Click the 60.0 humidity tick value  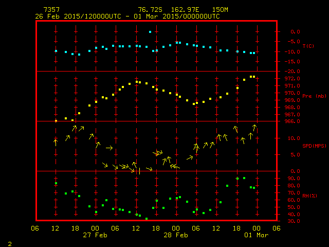[294, 200]
